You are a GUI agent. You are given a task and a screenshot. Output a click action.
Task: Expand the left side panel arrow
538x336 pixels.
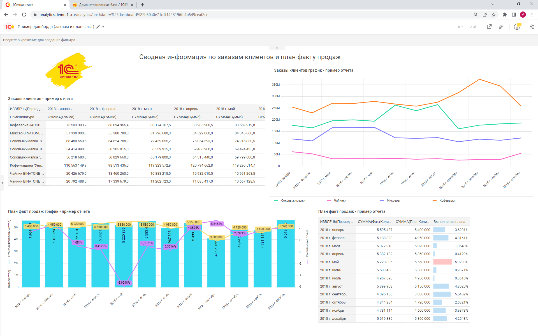2,183
